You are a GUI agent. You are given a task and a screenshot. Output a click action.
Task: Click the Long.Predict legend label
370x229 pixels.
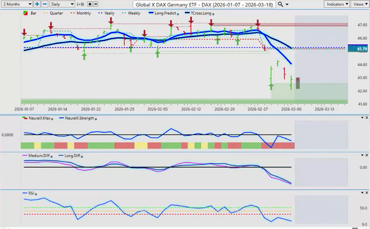click(165, 13)
